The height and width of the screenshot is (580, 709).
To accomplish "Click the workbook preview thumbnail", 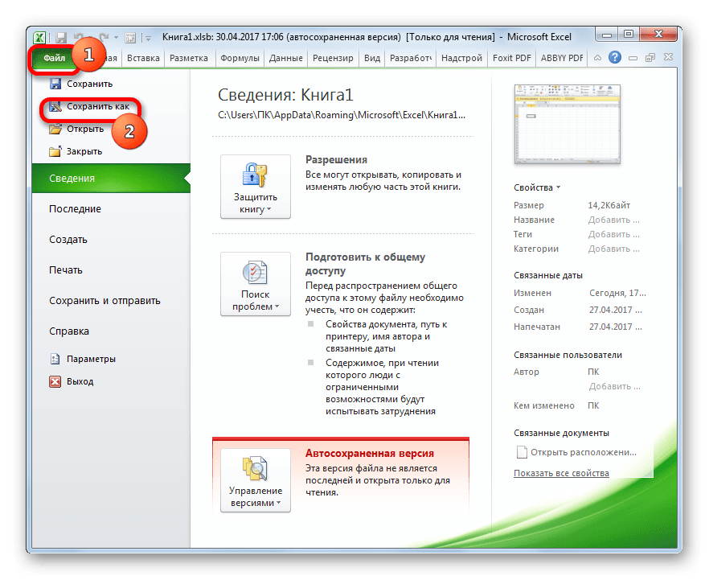I will 567,124.
